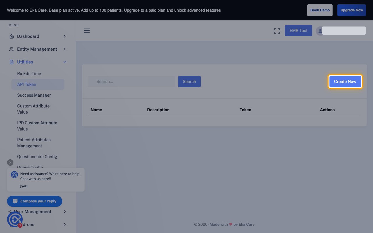Click the Token column header

(245, 110)
